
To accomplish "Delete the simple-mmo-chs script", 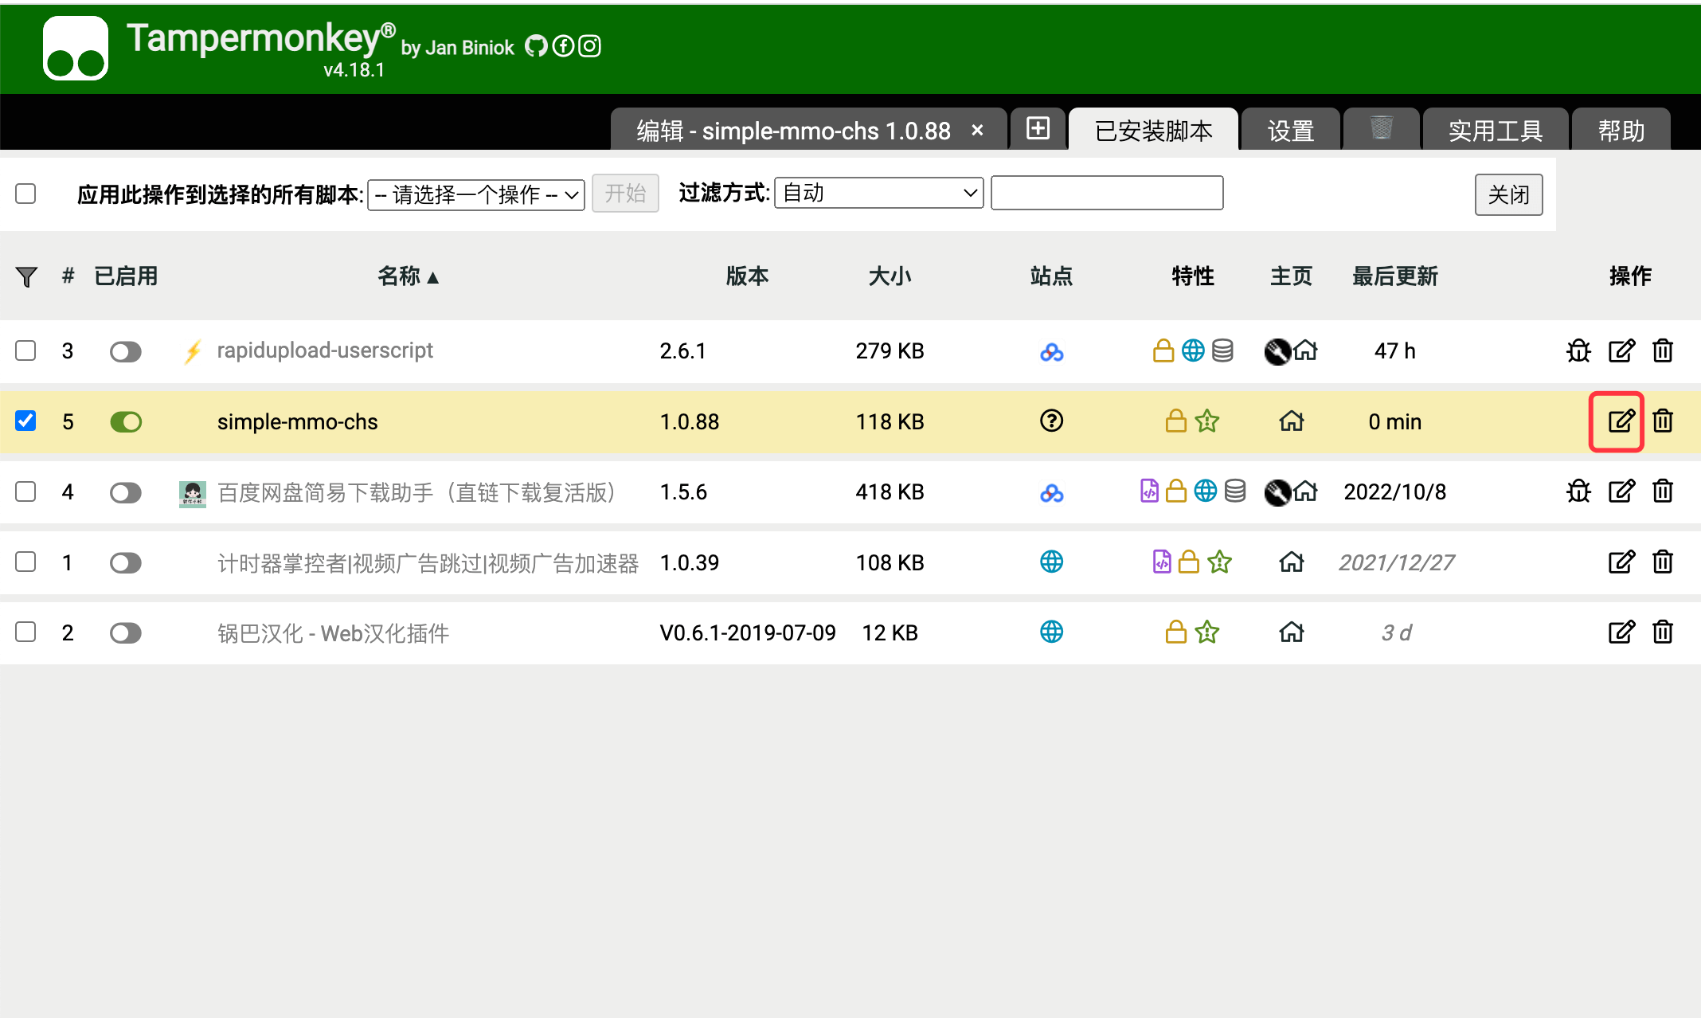I will (1663, 421).
